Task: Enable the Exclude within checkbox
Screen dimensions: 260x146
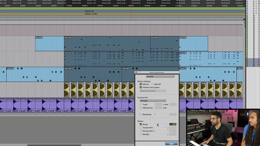Action: 141,131
